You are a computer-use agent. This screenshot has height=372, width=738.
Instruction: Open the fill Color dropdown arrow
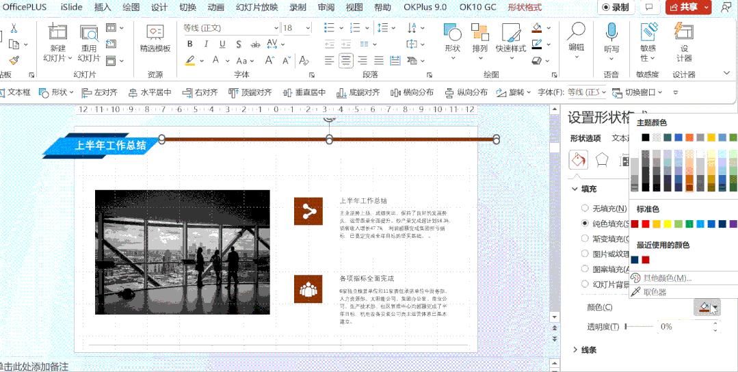715,308
